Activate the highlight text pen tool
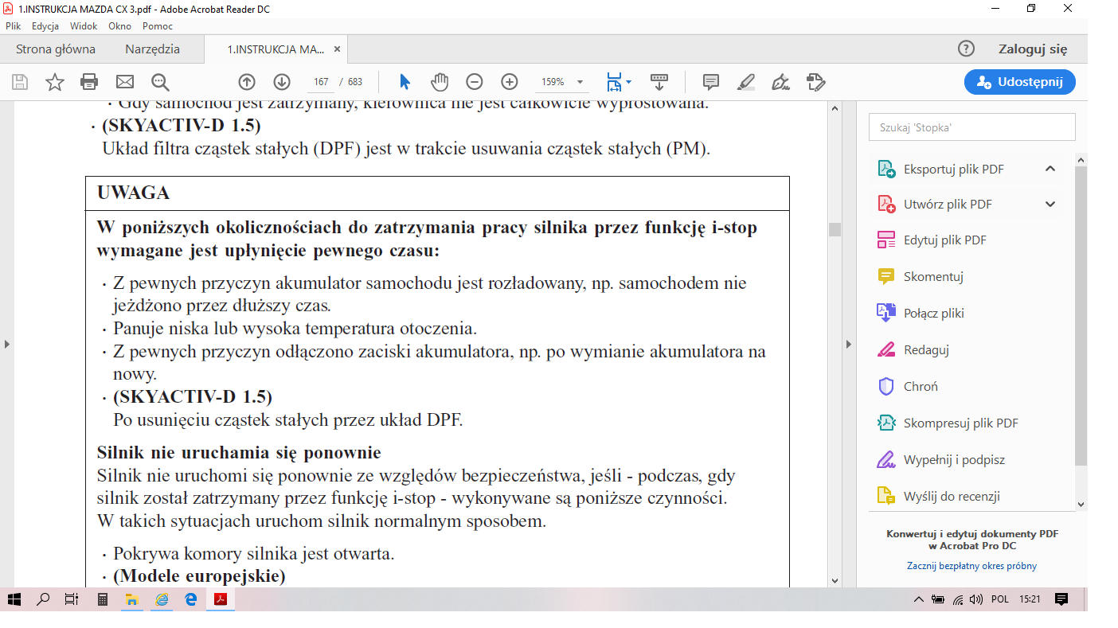The image size is (1118, 628). click(x=746, y=82)
